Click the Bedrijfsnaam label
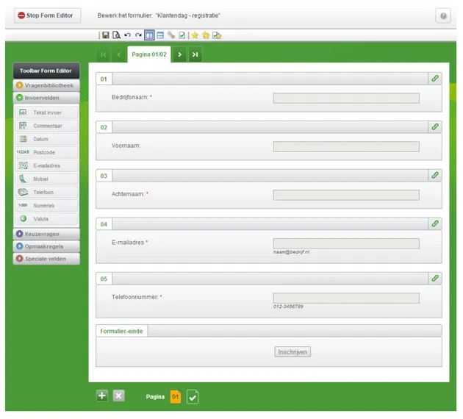 (130, 98)
